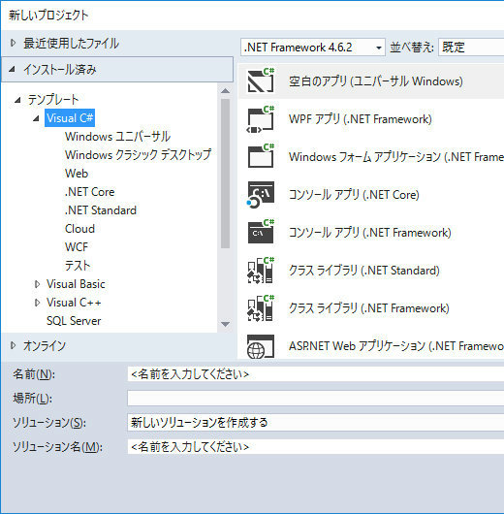
Task: Pick コンソール アプリ (.NET Framework) entry
Action: [x=371, y=232]
